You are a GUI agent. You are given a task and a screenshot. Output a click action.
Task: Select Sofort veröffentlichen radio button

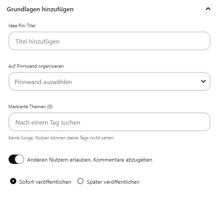(13, 181)
